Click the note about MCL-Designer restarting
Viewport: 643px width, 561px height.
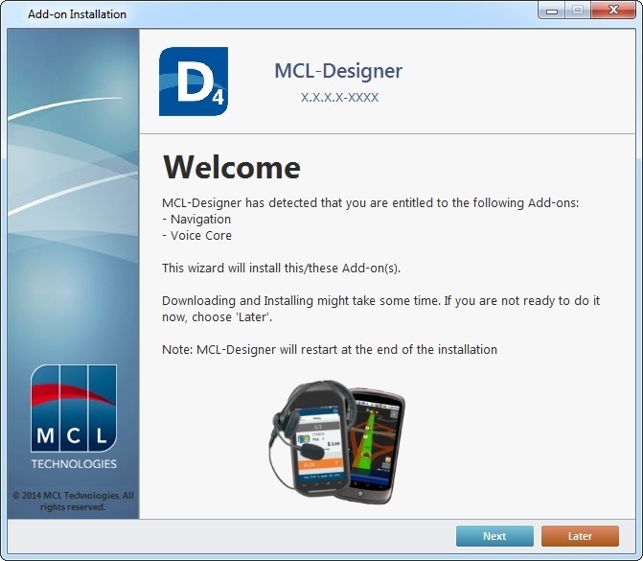pos(330,350)
